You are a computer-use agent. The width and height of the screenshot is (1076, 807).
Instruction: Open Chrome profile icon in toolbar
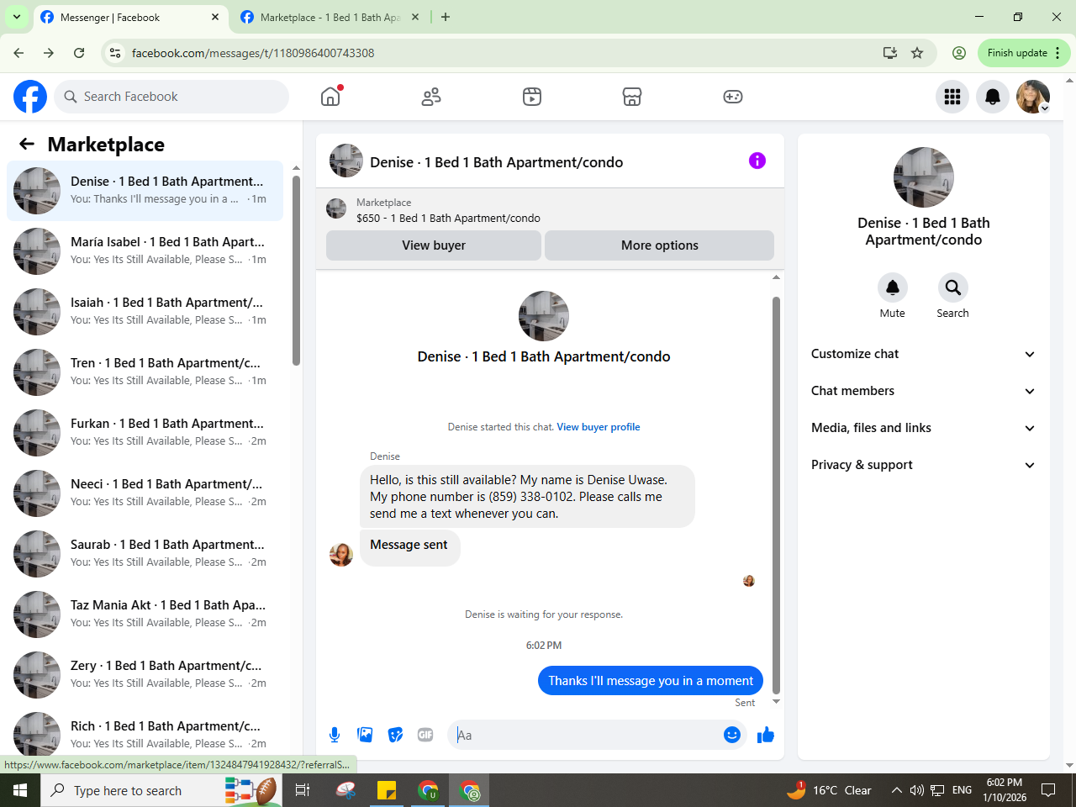coord(959,53)
